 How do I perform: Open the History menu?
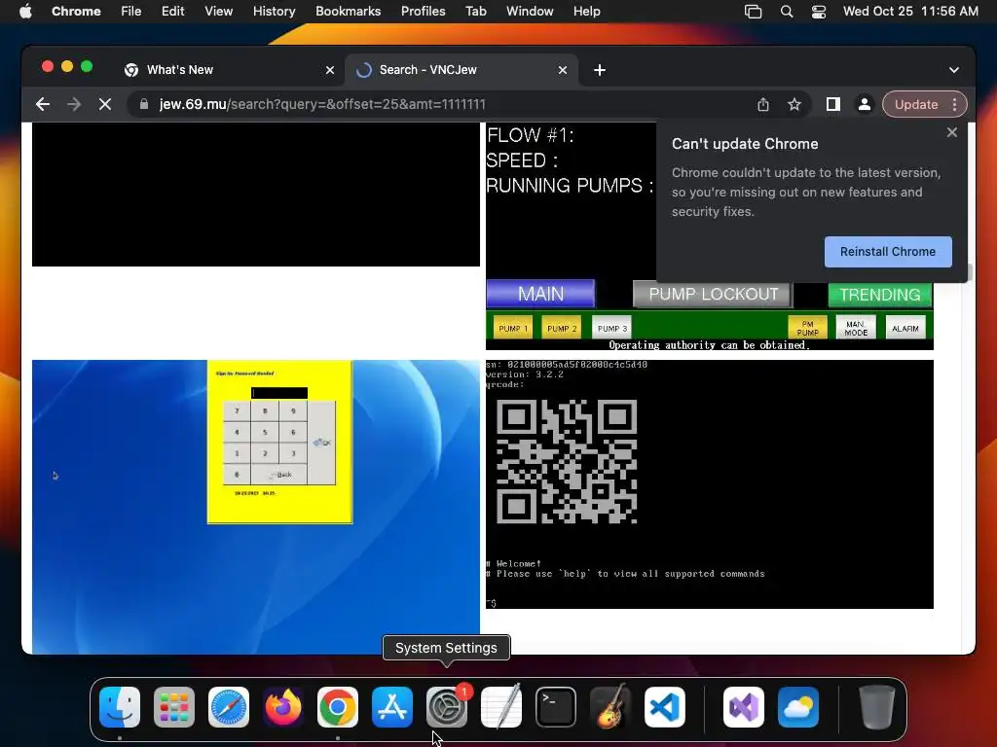274,12
